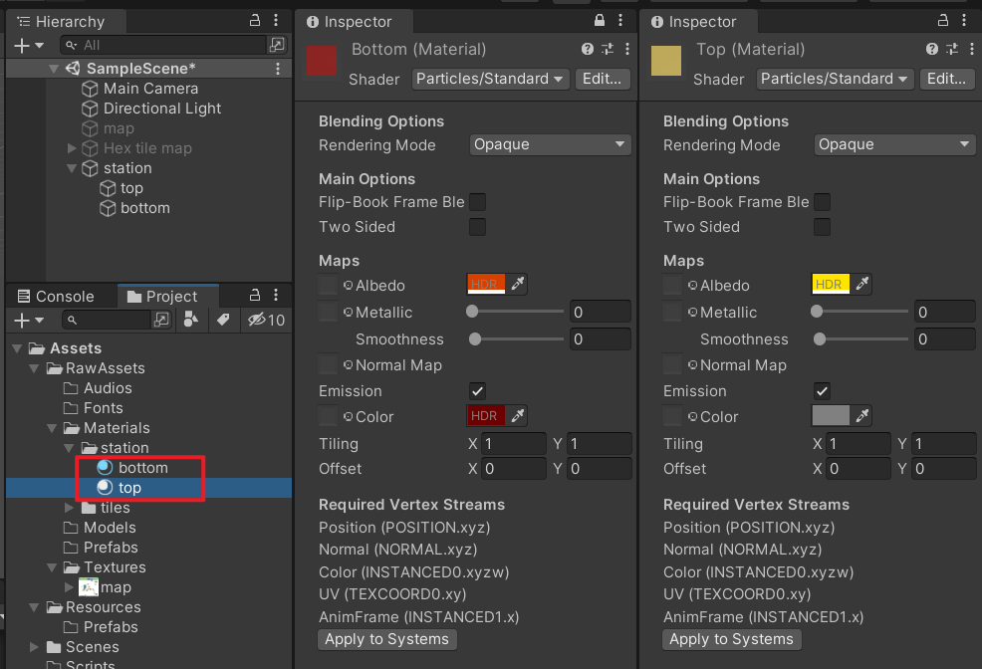Open Hierarchy panel kebab menu
Image resolution: width=982 pixels, height=669 pixels.
point(276,21)
